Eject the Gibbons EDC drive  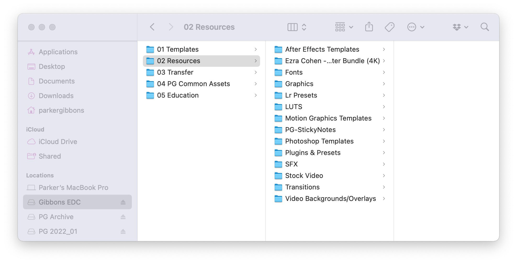pyautogui.click(x=123, y=202)
